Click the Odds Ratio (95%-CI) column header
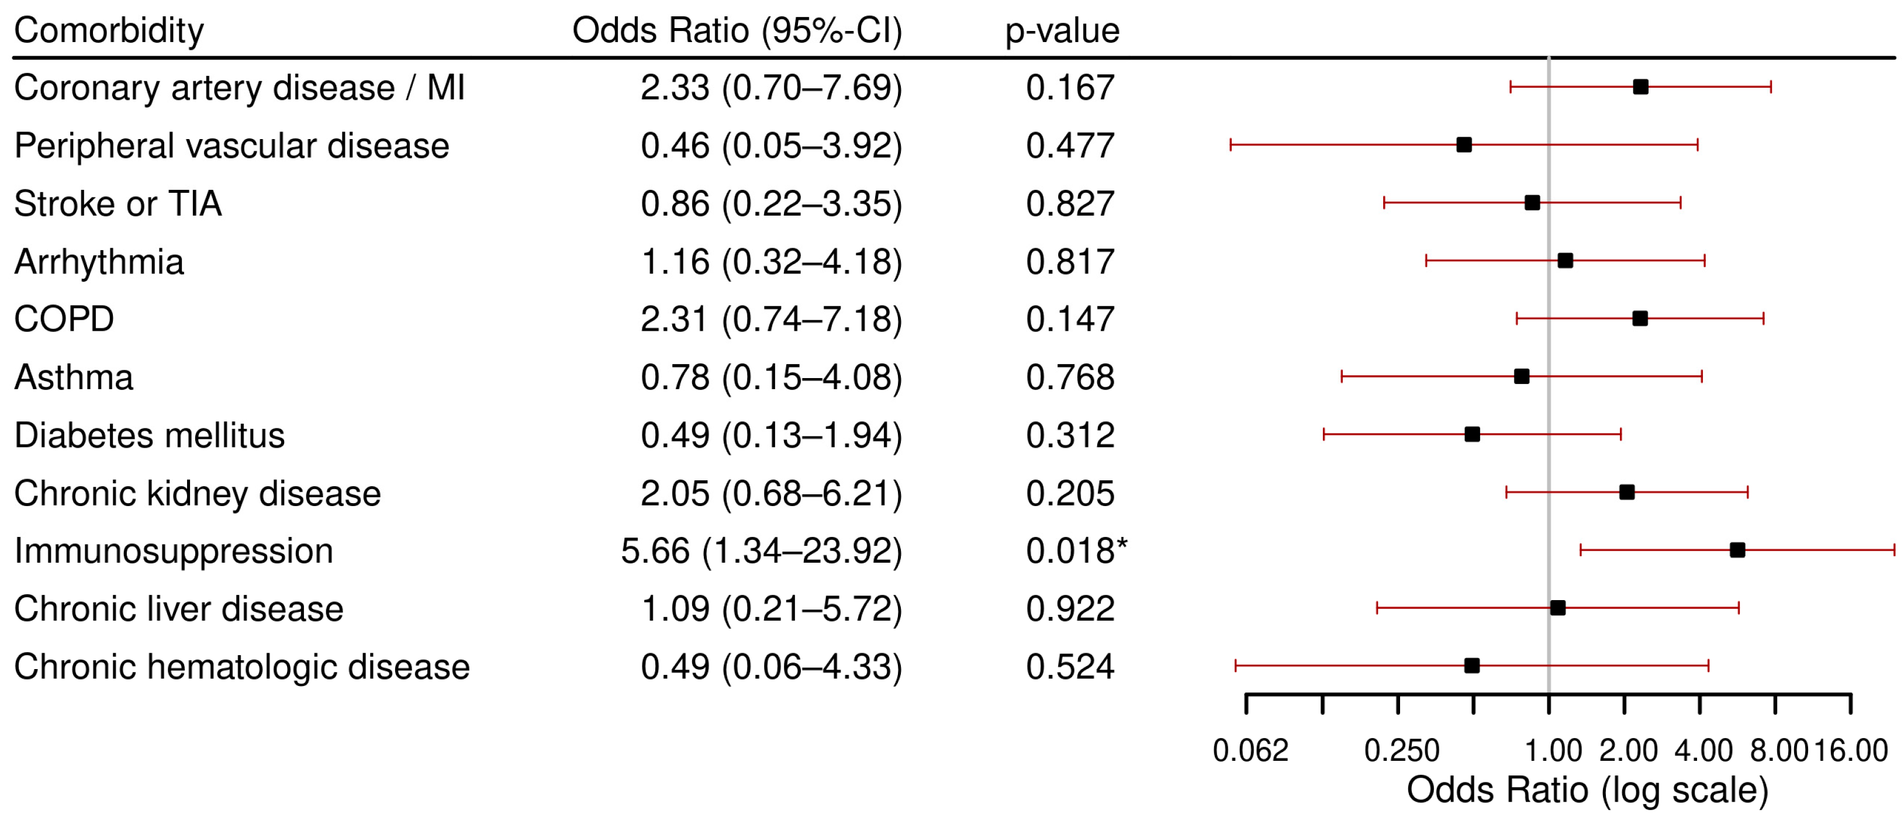 point(737,30)
